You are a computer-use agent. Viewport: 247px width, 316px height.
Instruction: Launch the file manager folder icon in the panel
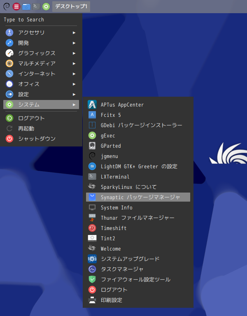(x=26, y=7)
